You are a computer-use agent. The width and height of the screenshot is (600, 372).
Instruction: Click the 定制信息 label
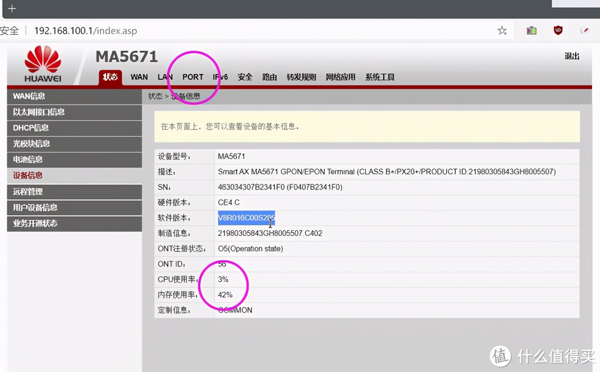point(174,310)
